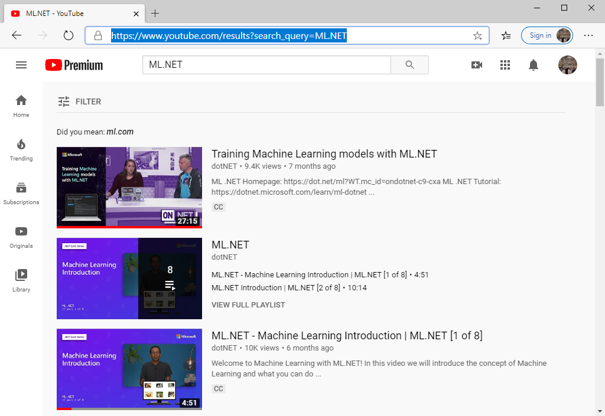This screenshot has height=416, width=605.
Task: Play playlist item [1 of 8] 4:51
Action: click(x=320, y=274)
